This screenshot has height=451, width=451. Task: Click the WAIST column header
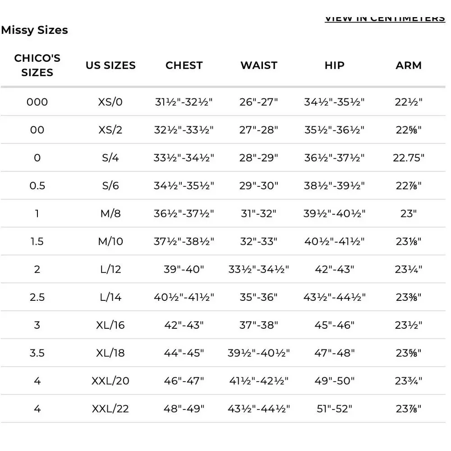pyautogui.click(x=259, y=65)
